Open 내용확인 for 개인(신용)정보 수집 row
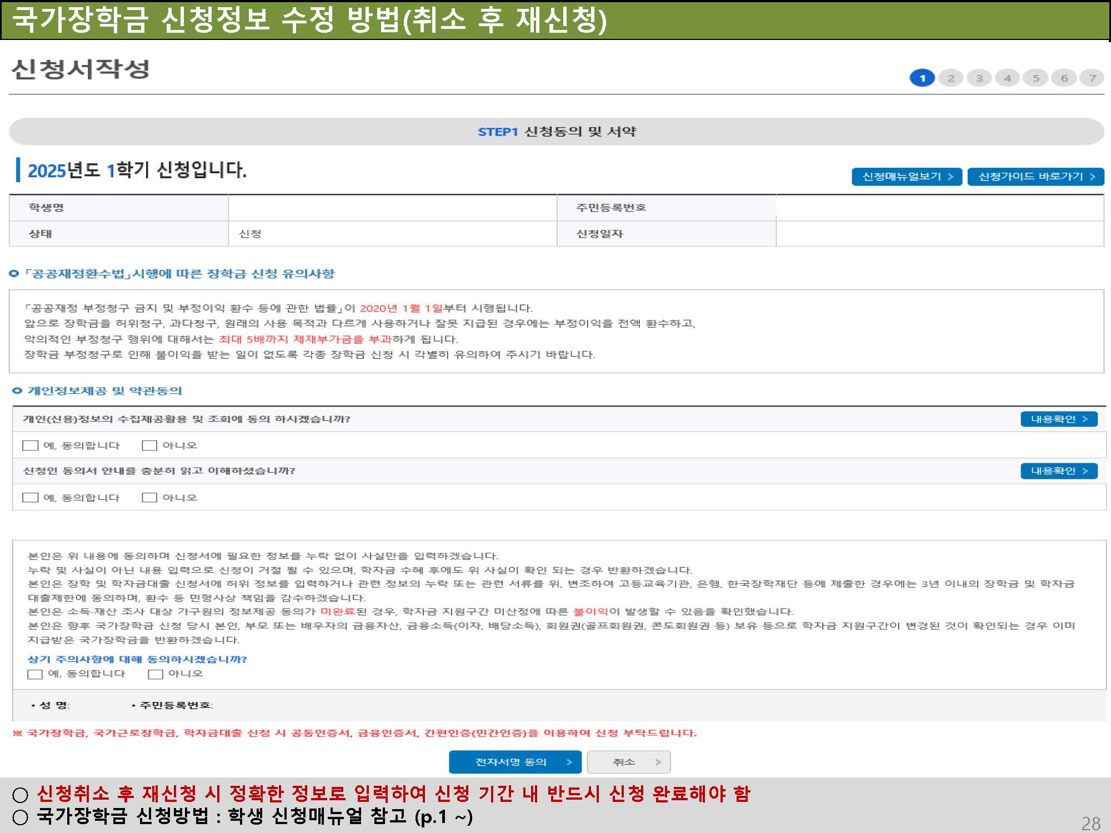This screenshot has width=1111, height=833. (1059, 419)
